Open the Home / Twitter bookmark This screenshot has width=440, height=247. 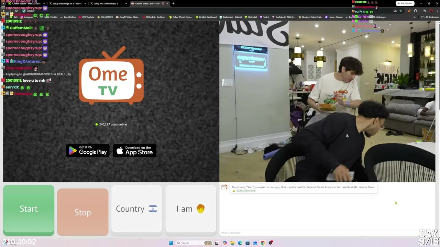click(47, 17)
